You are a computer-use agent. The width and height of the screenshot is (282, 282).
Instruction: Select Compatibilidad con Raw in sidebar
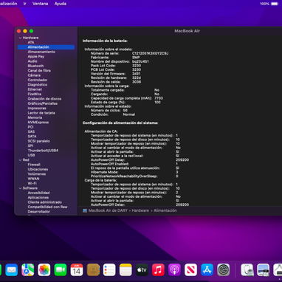coord(47,207)
